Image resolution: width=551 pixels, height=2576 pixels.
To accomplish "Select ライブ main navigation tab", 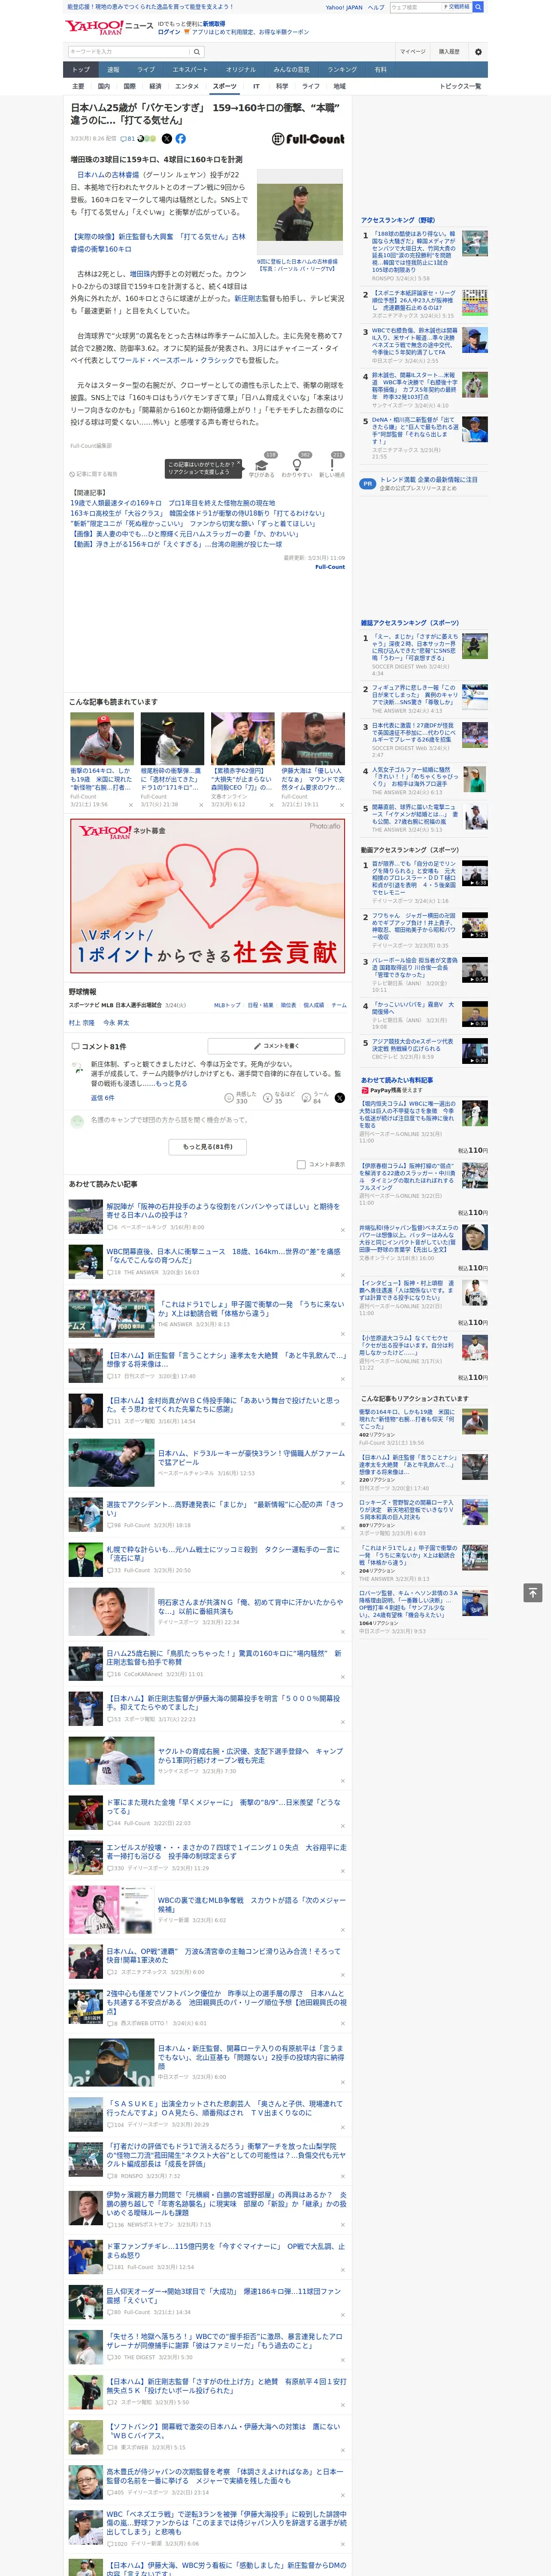I will point(146,70).
